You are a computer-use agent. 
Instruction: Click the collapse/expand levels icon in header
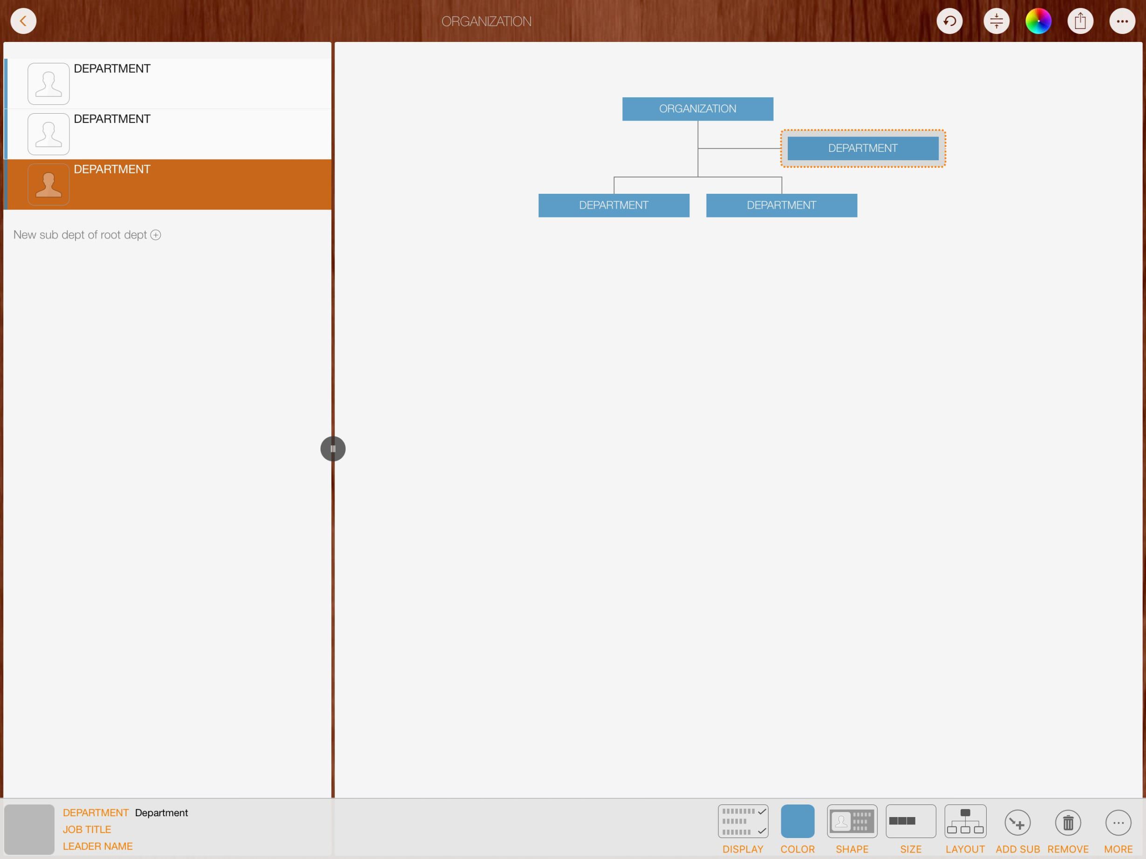[996, 21]
